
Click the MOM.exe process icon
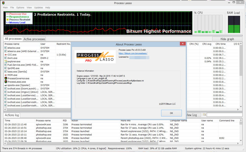pyautogui.click(x=6, y=75)
